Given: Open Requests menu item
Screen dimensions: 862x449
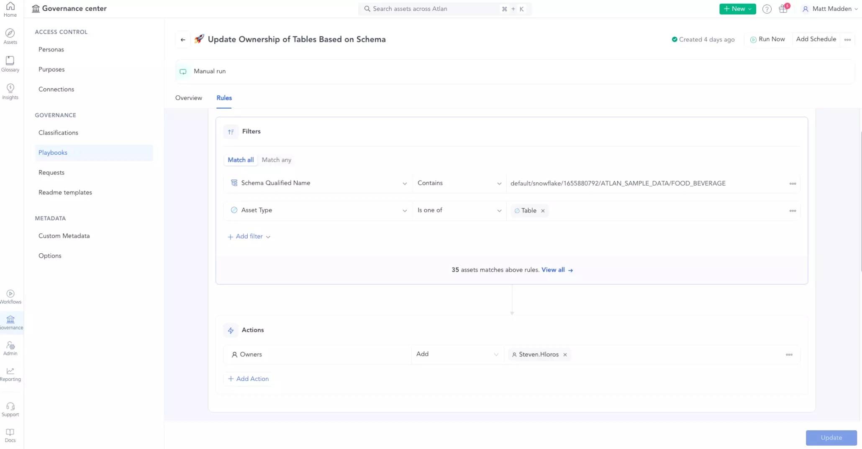Looking at the screenshot, I should [51, 173].
